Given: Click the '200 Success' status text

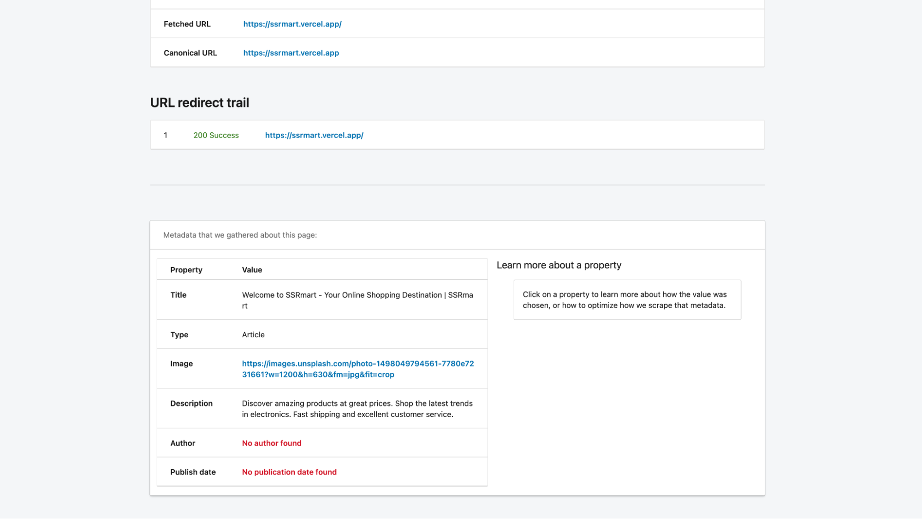Looking at the screenshot, I should pyautogui.click(x=216, y=135).
